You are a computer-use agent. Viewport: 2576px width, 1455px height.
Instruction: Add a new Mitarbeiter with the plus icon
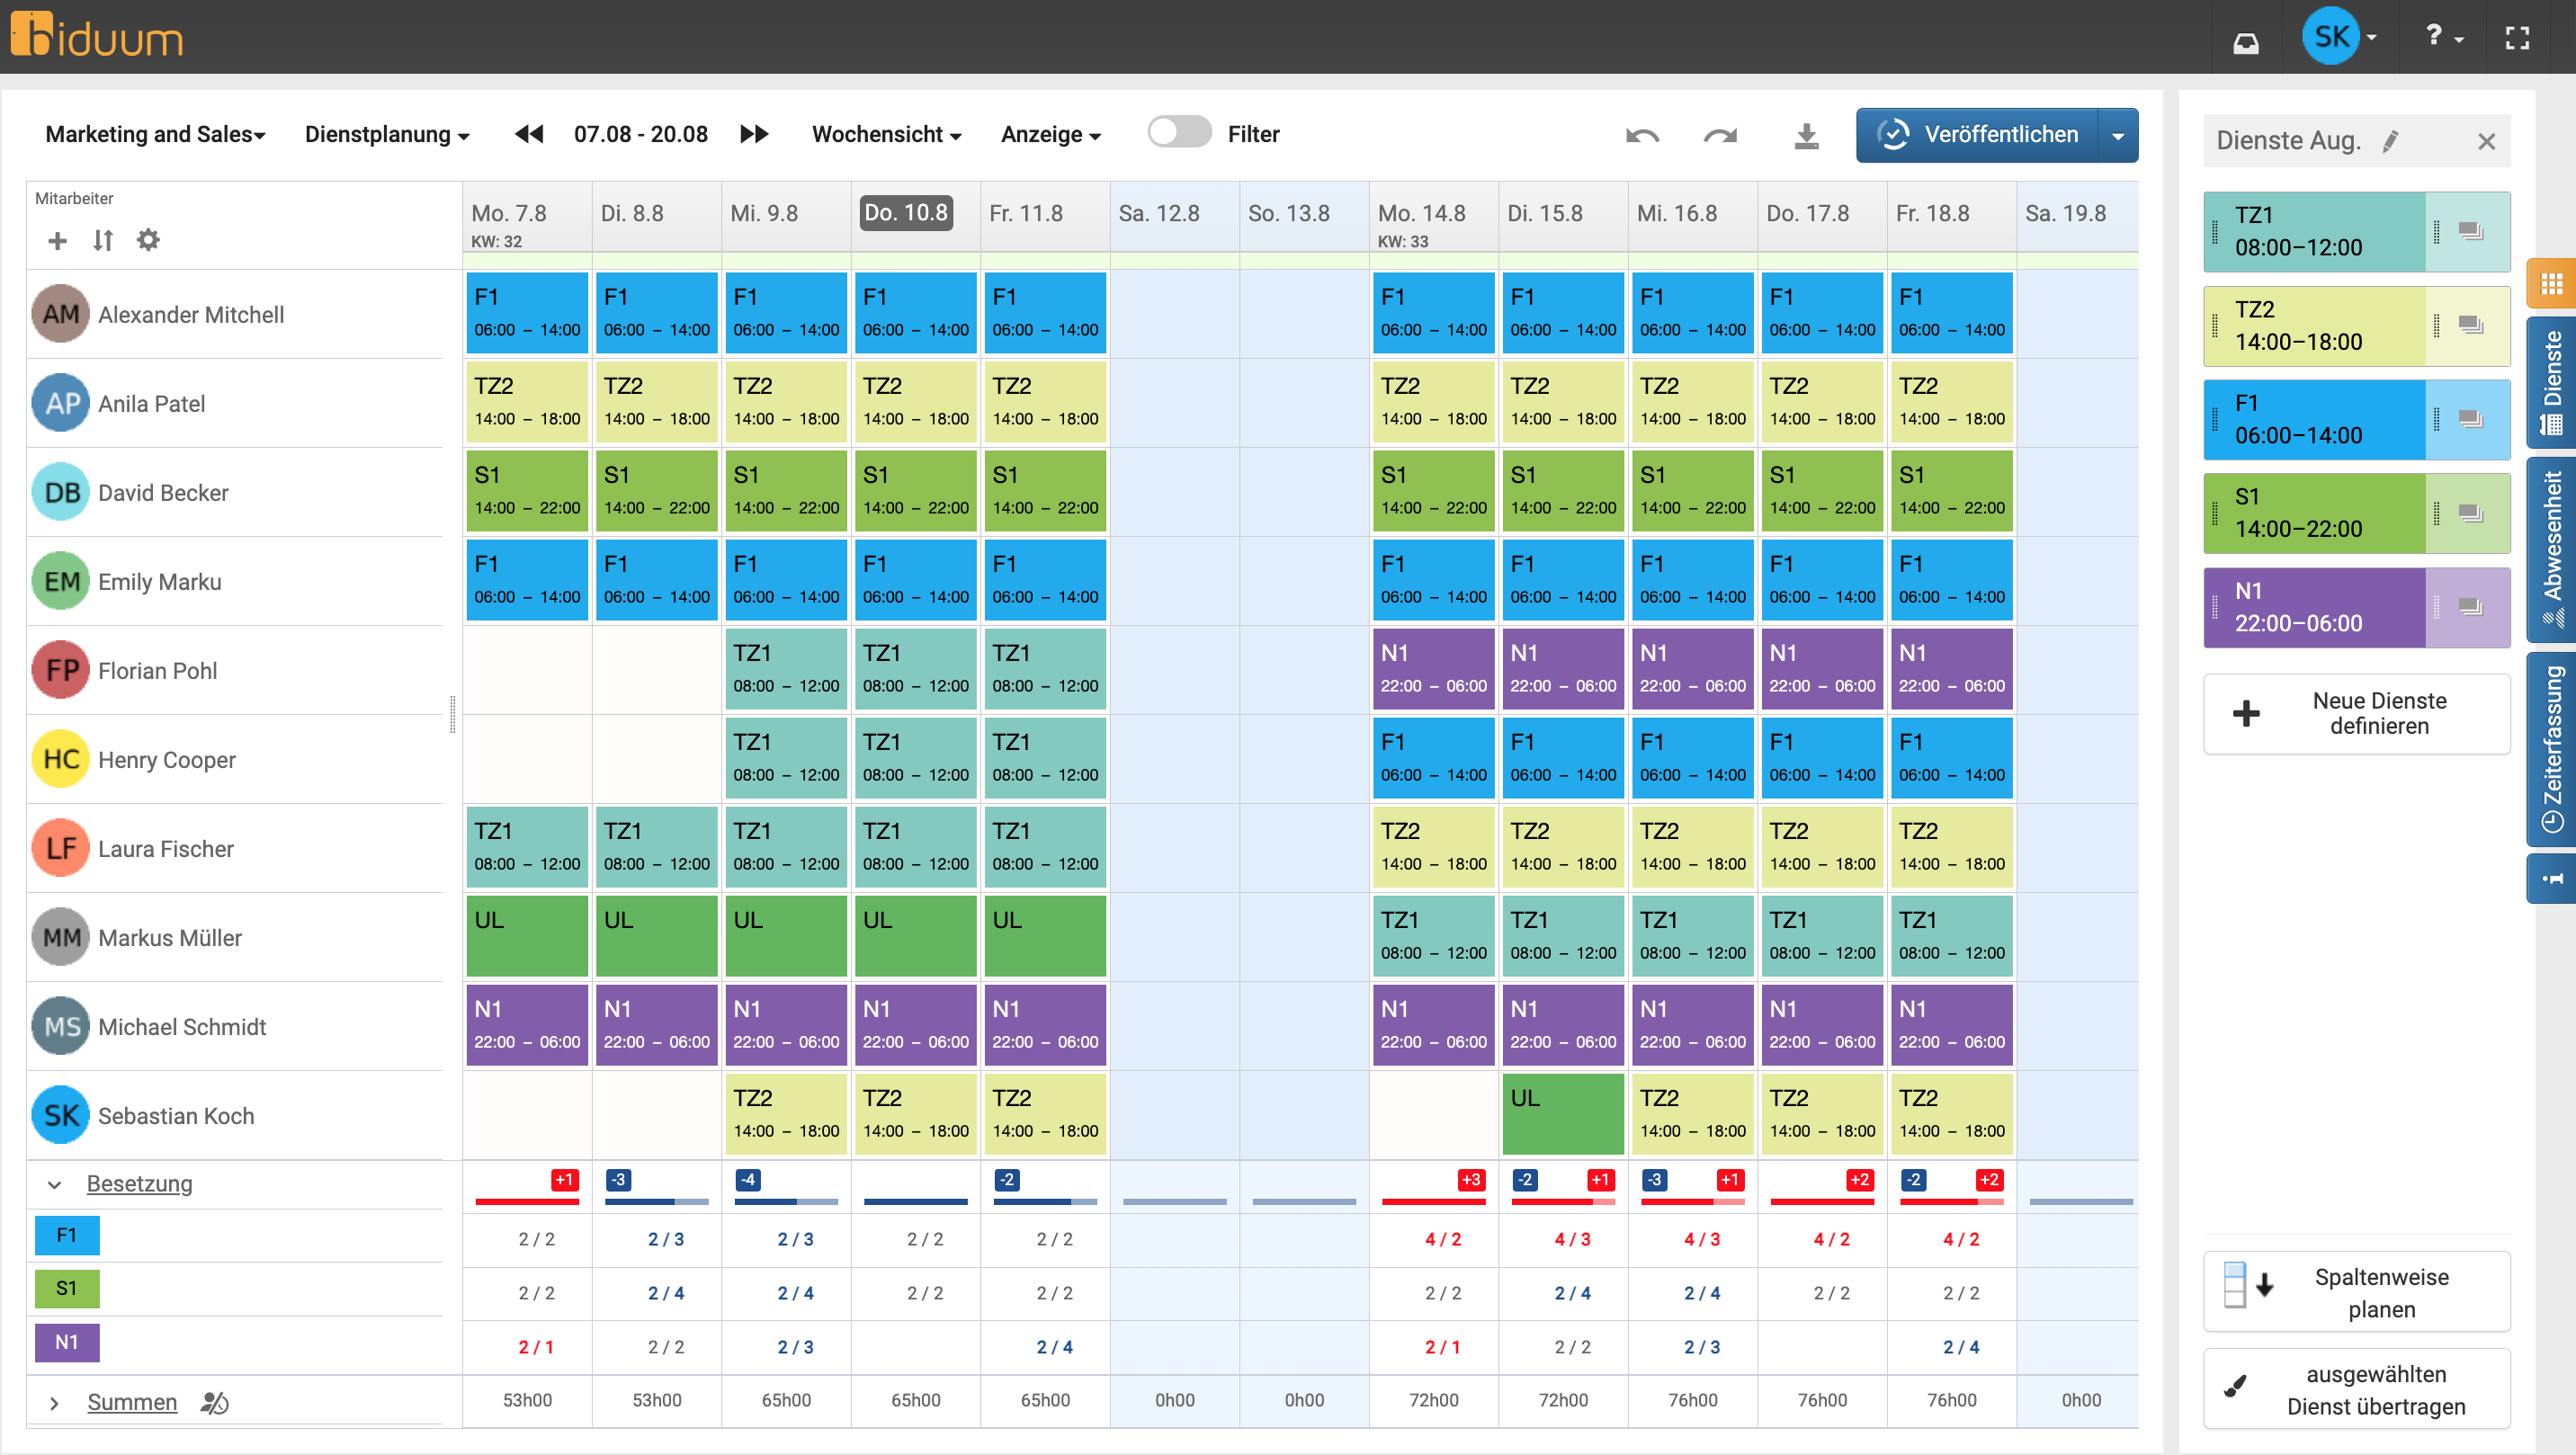[57, 240]
